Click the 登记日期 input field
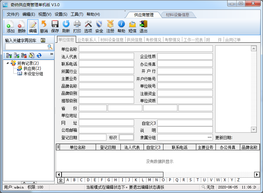 (92, 137)
